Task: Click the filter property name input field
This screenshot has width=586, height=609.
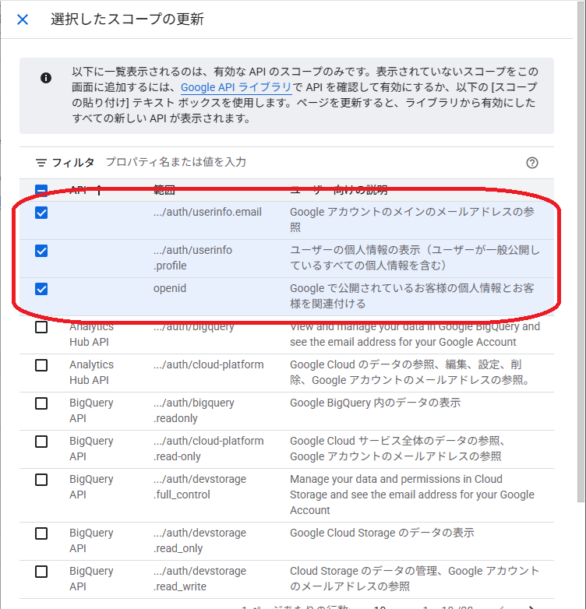Action: 312,163
